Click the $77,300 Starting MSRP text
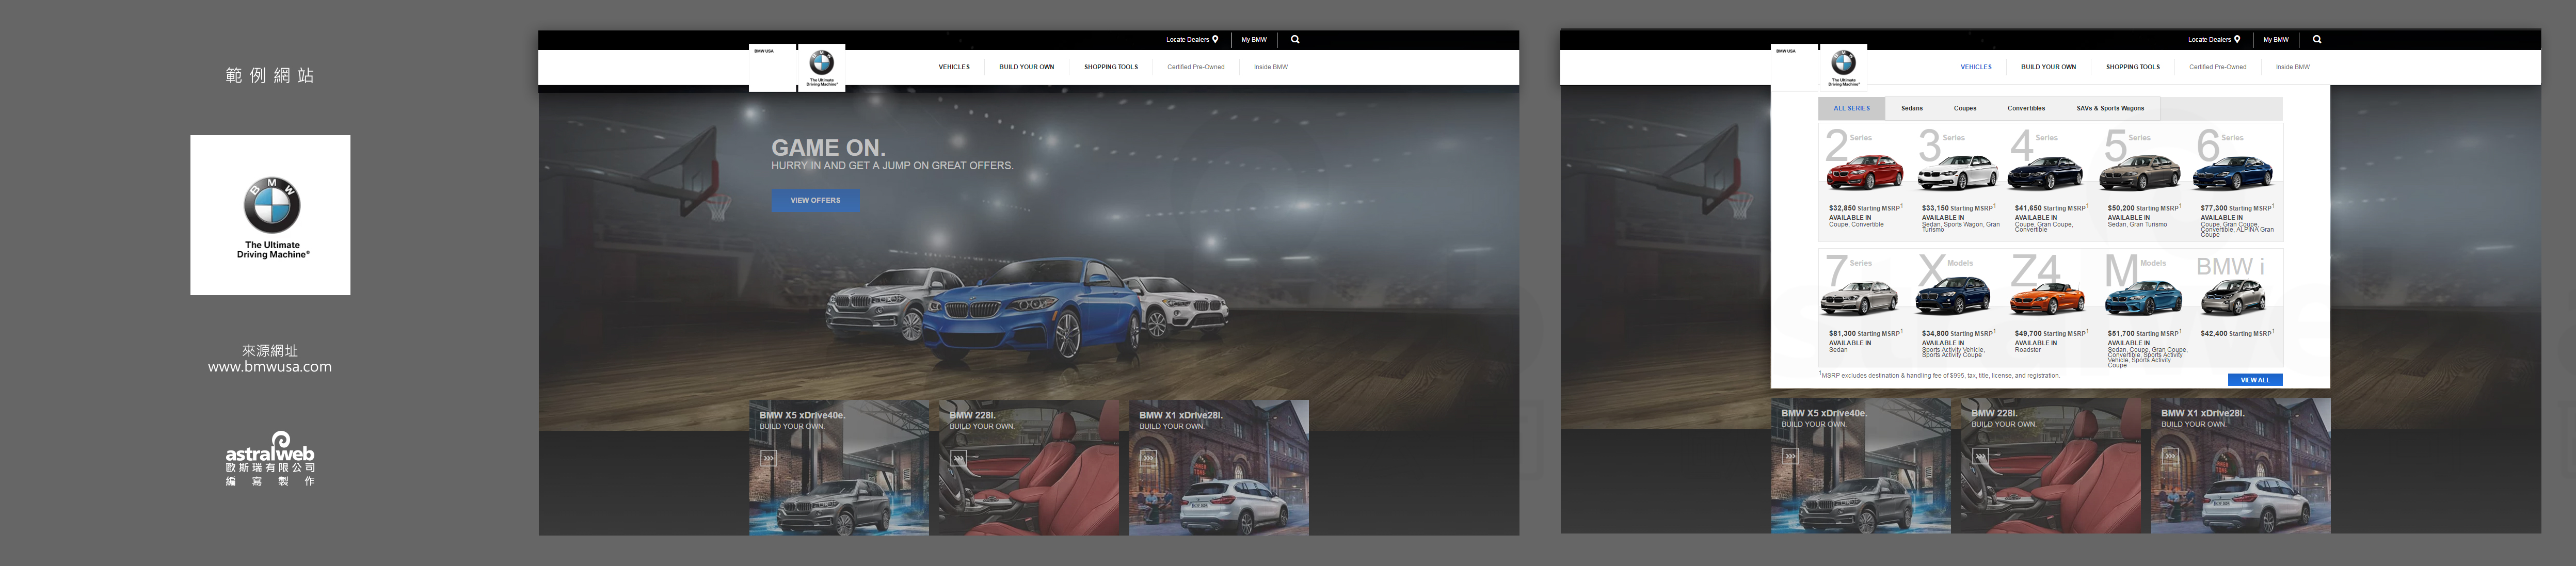Viewport: 2576px width, 566px height. 2237,208
